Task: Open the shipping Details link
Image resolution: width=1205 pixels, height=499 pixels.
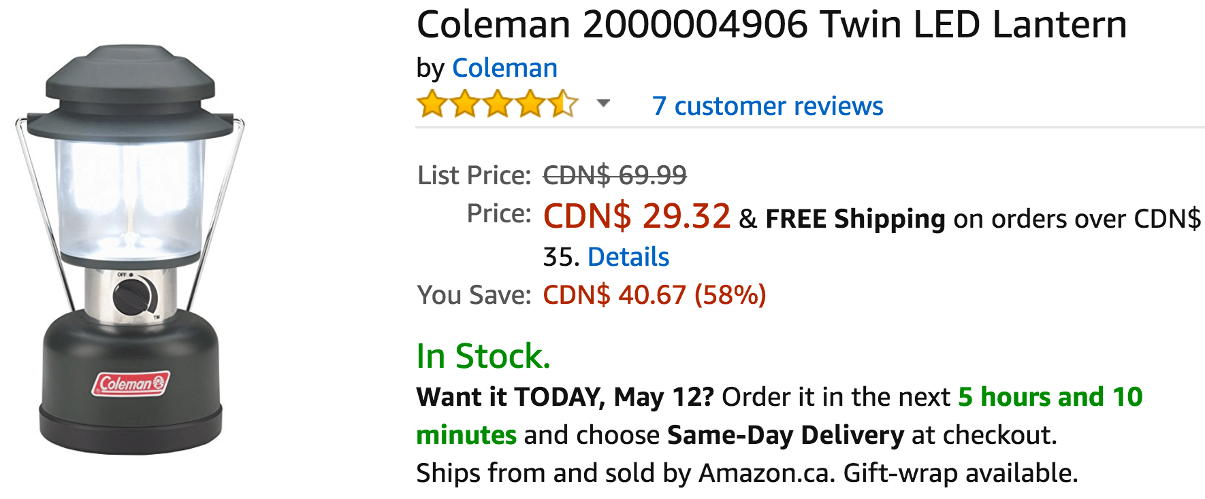Action: [x=628, y=257]
